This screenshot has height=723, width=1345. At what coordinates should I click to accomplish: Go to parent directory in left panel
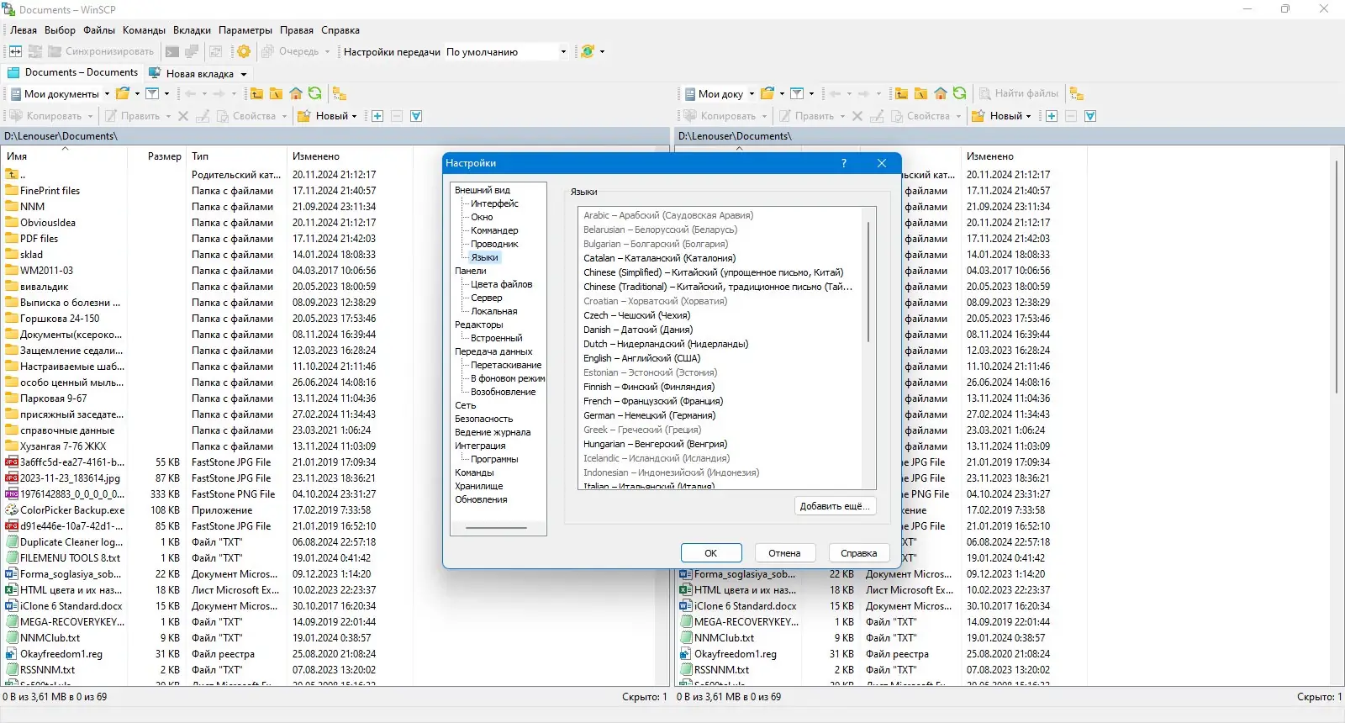point(256,93)
